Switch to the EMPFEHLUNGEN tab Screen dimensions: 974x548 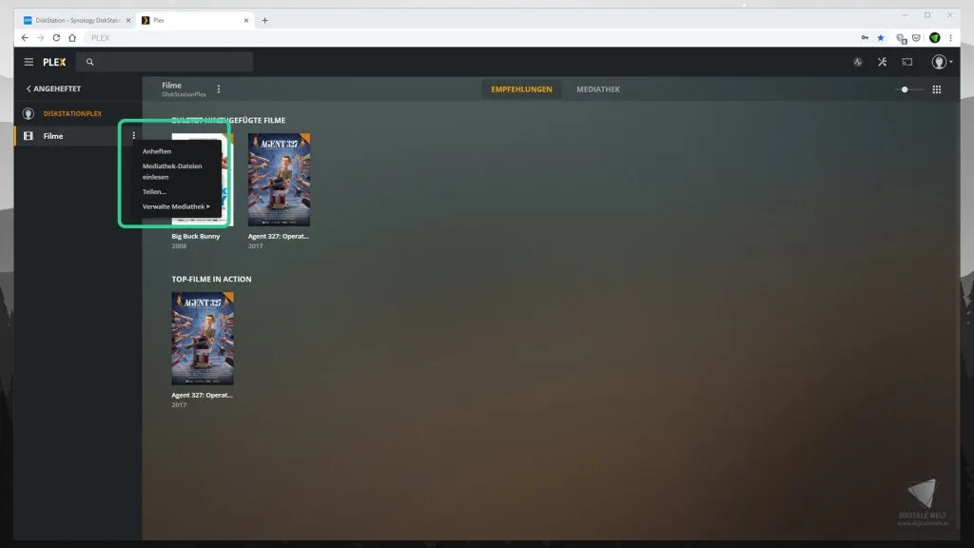click(521, 89)
